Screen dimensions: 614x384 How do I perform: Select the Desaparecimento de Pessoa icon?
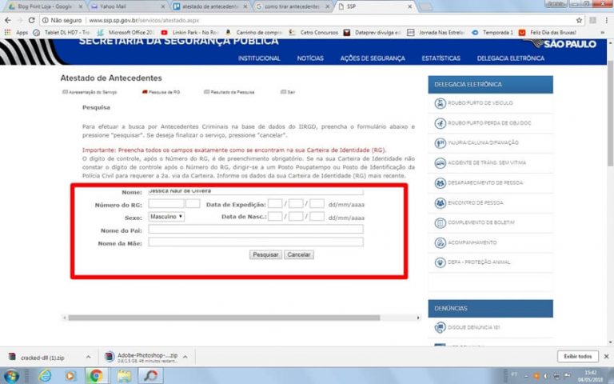pyautogui.click(x=441, y=182)
